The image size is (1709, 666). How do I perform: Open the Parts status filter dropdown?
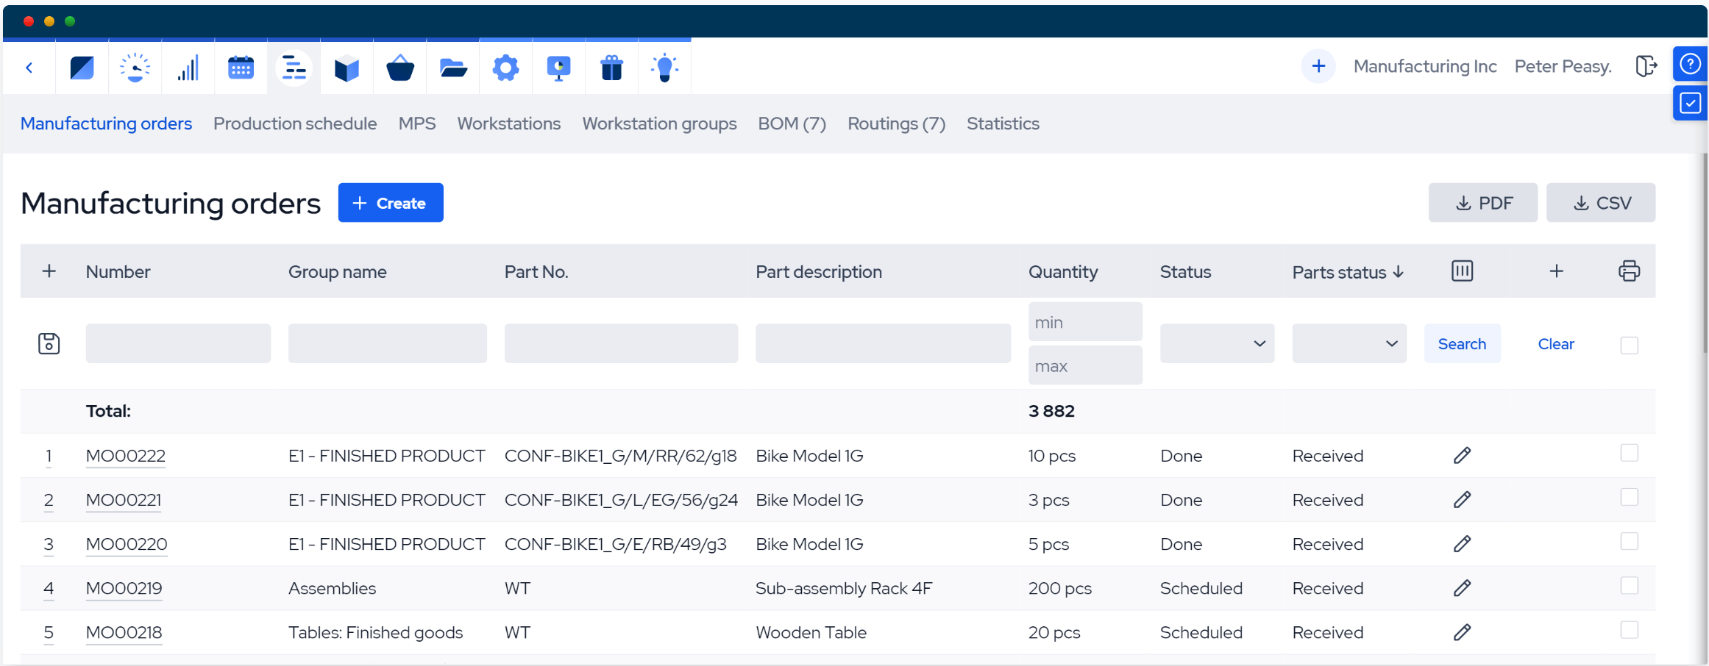click(1349, 344)
